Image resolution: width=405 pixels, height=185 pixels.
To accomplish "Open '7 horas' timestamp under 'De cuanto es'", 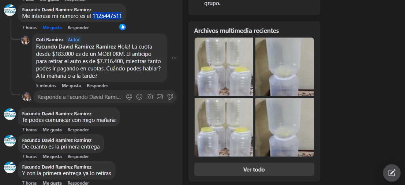I will tap(29, 157).
